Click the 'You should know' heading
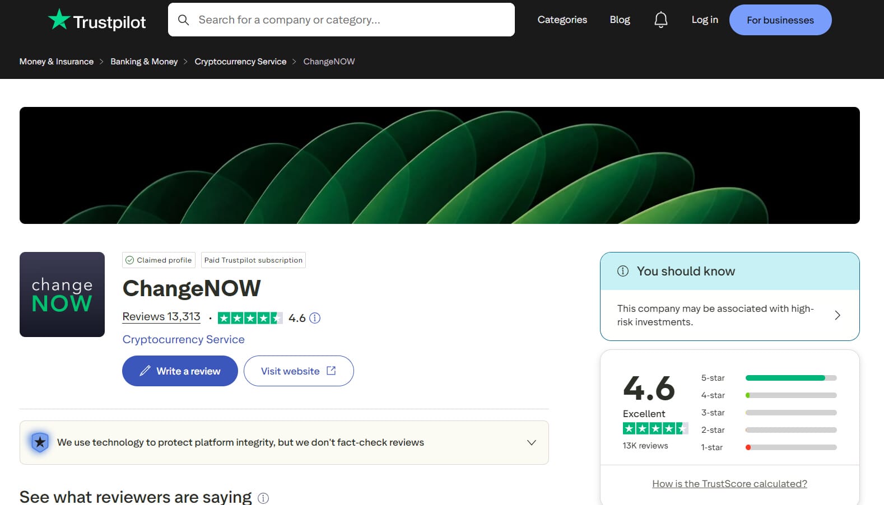The width and height of the screenshot is (884, 505). pyautogui.click(x=686, y=271)
